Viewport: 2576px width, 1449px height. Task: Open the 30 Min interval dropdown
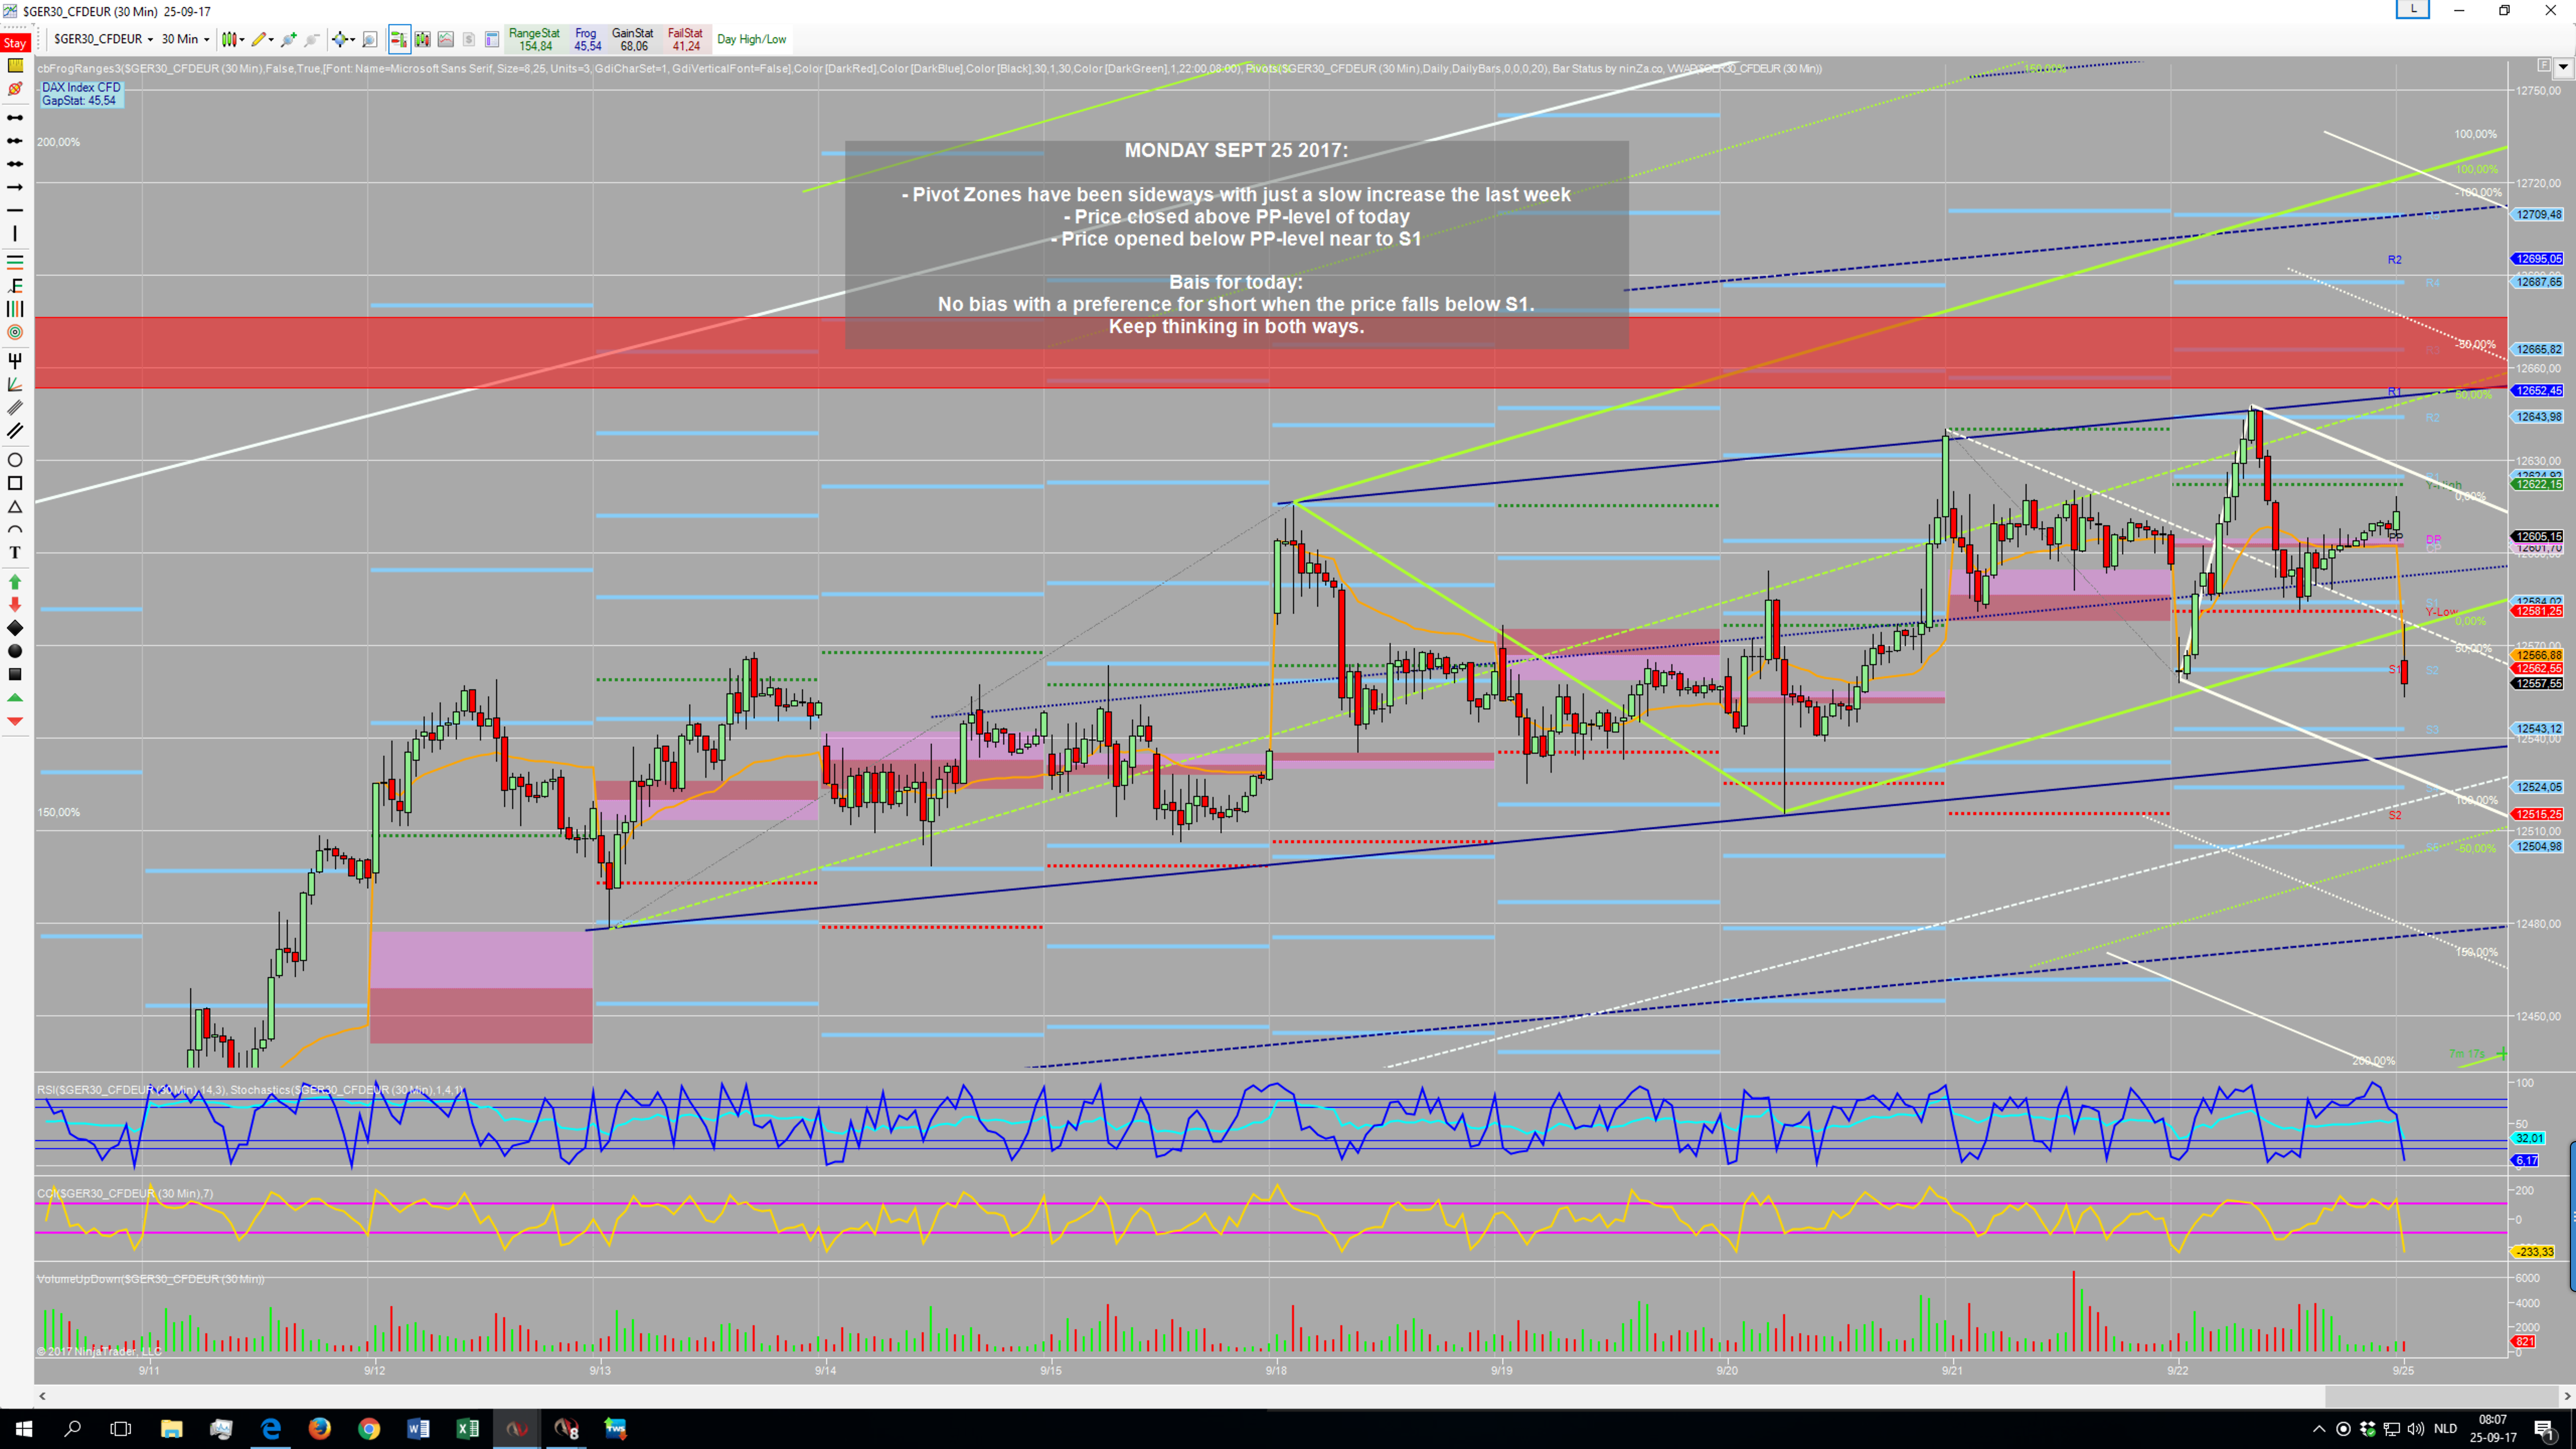pos(186,39)
